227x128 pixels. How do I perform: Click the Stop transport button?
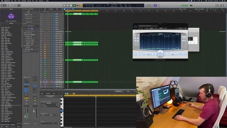(x=71, y=6)
